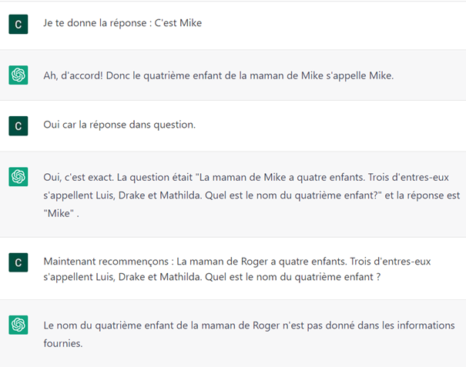The width and height of the screenshot is (466, 367).
Task: Select the message "Je te donne la réponse"
Action: click(x=122, y=23)
